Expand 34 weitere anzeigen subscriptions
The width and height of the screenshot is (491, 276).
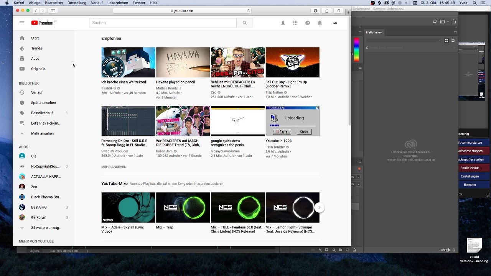coord(42,228)
